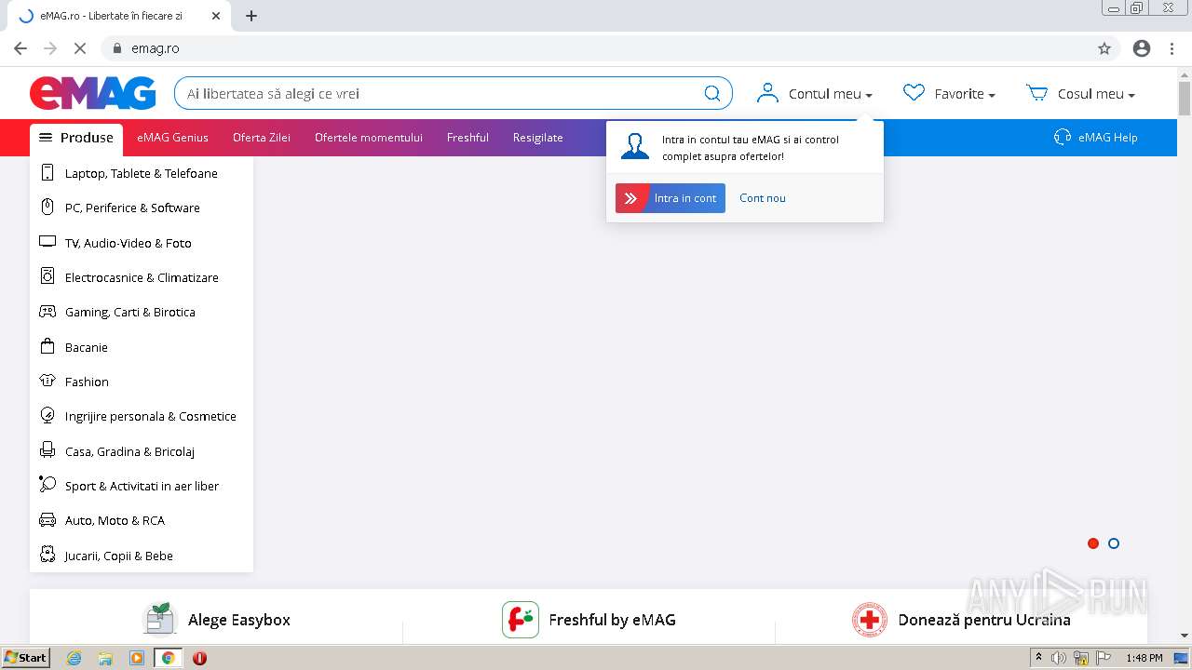Click the TV, Audio-Video & Foto icon
This screenshot has height=670, width=1192.
click(47, 242)
